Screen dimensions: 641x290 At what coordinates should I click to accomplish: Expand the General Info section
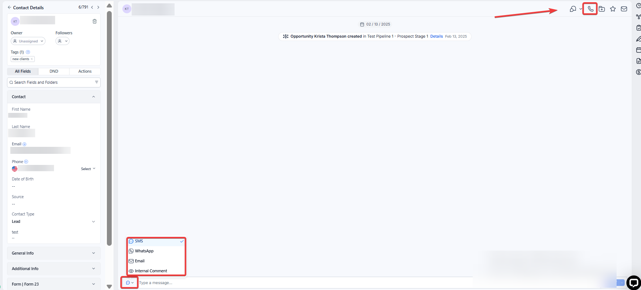(x=54, y=253)
